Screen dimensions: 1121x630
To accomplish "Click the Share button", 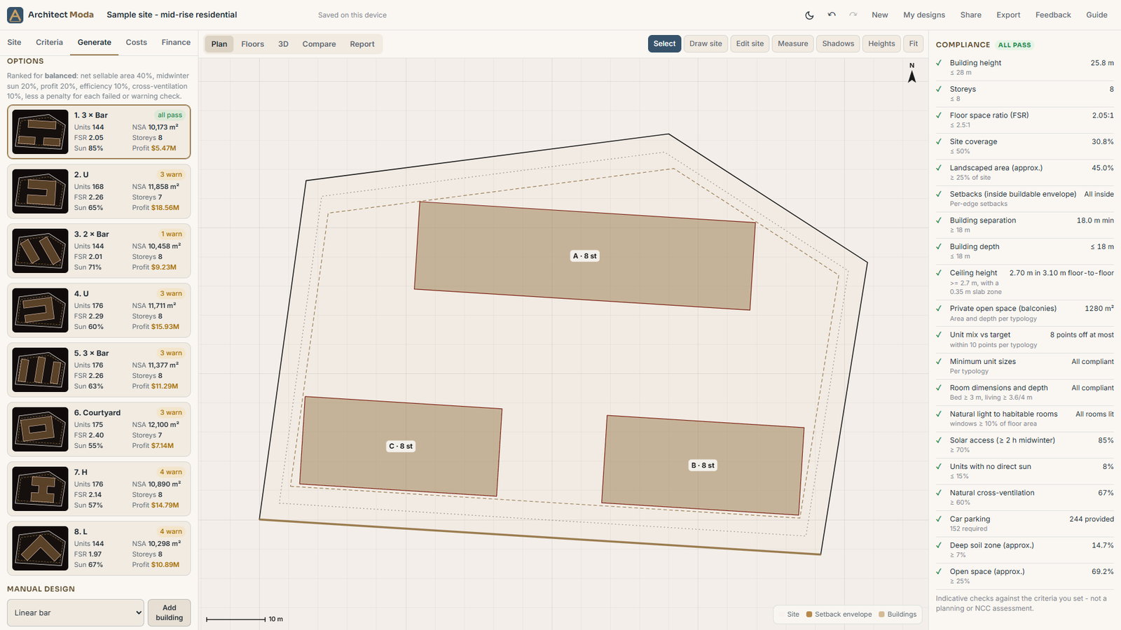I will coord(971,15).
